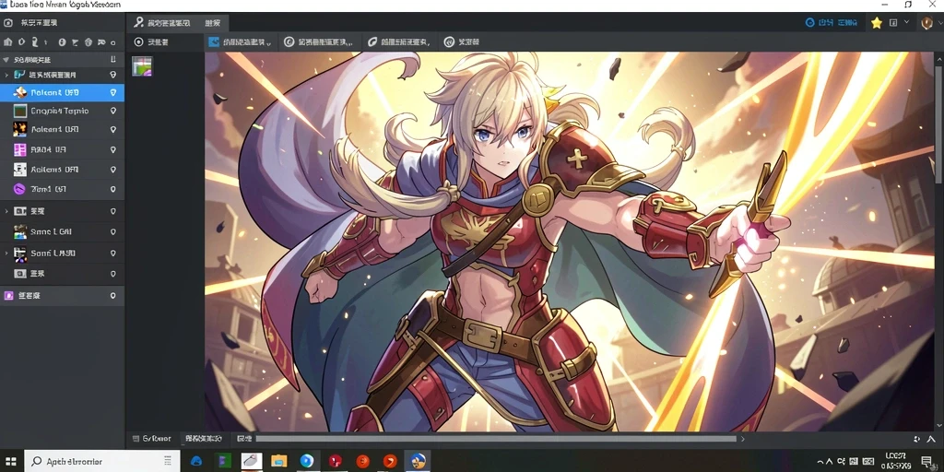Open the middle bottom tab next to G/Raor
The height and width of the screenshot is (472, 944).
click(204, 439)
